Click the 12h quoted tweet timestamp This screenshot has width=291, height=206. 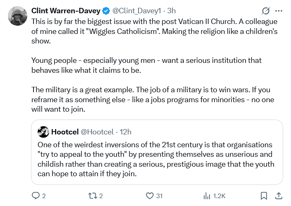[x=125, y=132]
